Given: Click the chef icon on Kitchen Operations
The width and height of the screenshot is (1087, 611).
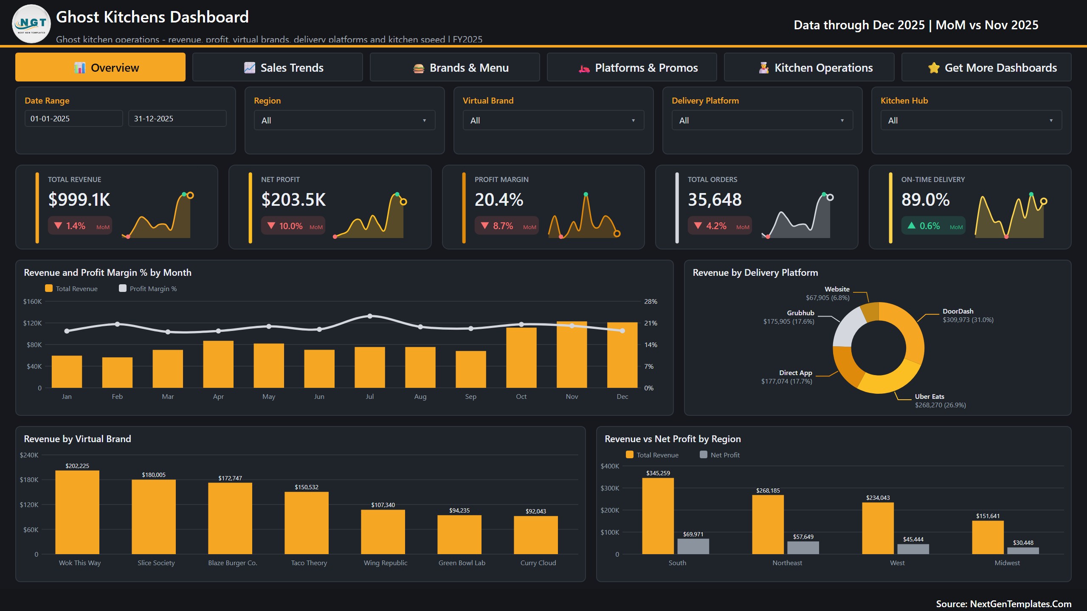Looking at the screenshot, I should coord(764,68).
